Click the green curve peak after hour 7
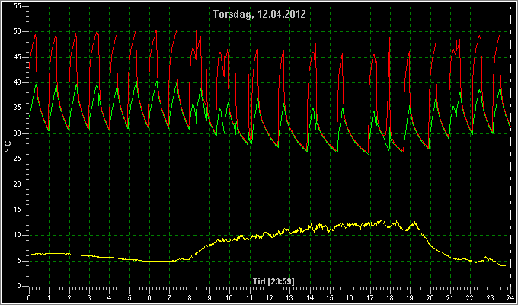This screenshot has height=305, width=518. click(177, 82)
